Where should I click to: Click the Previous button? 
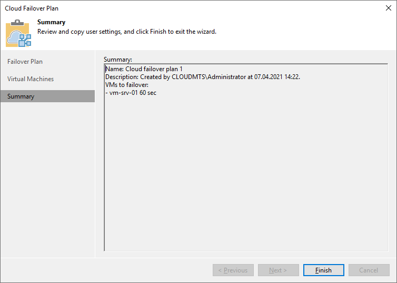233,270
